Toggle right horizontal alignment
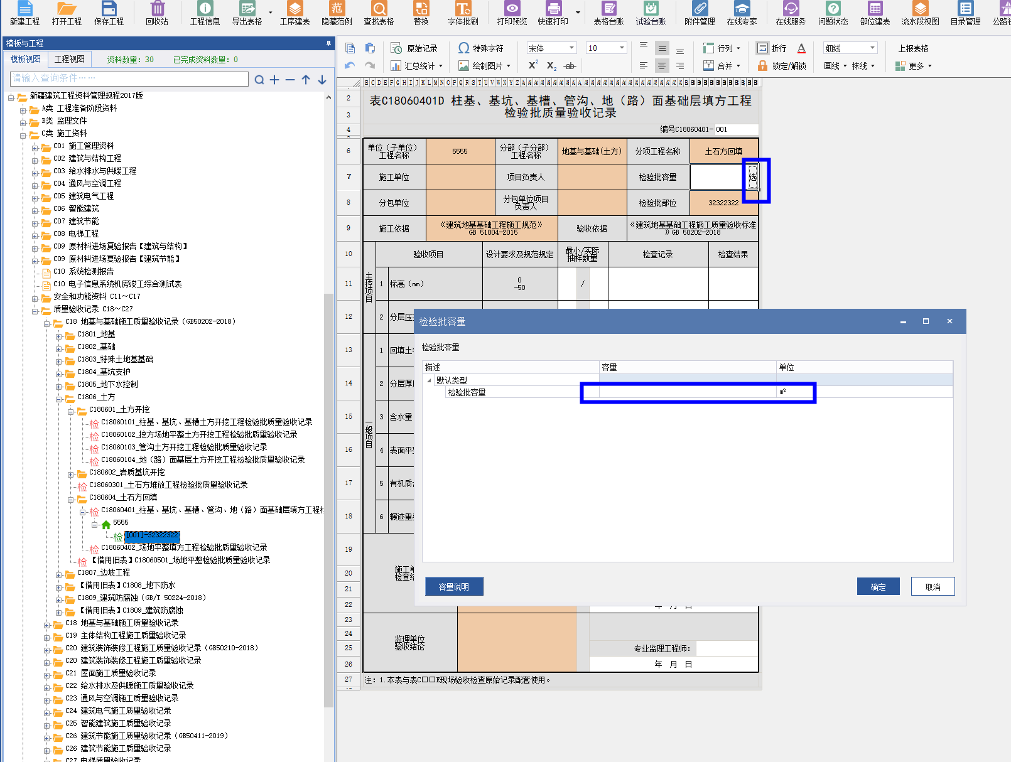1011x762 pixels. tap(680, 66)
